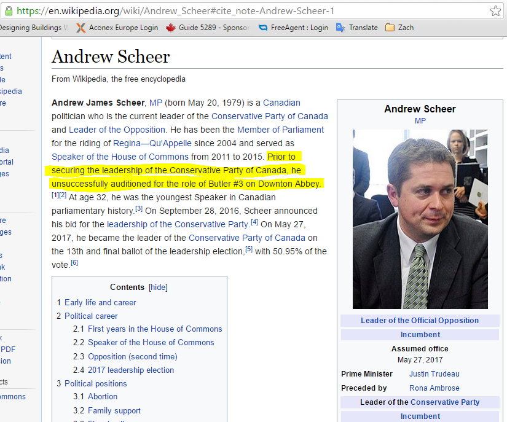The height and width of the screenshot is (422, 507).
Task: Jump to Political positions section
Action: pyautogui.click(x=96, y=383)
